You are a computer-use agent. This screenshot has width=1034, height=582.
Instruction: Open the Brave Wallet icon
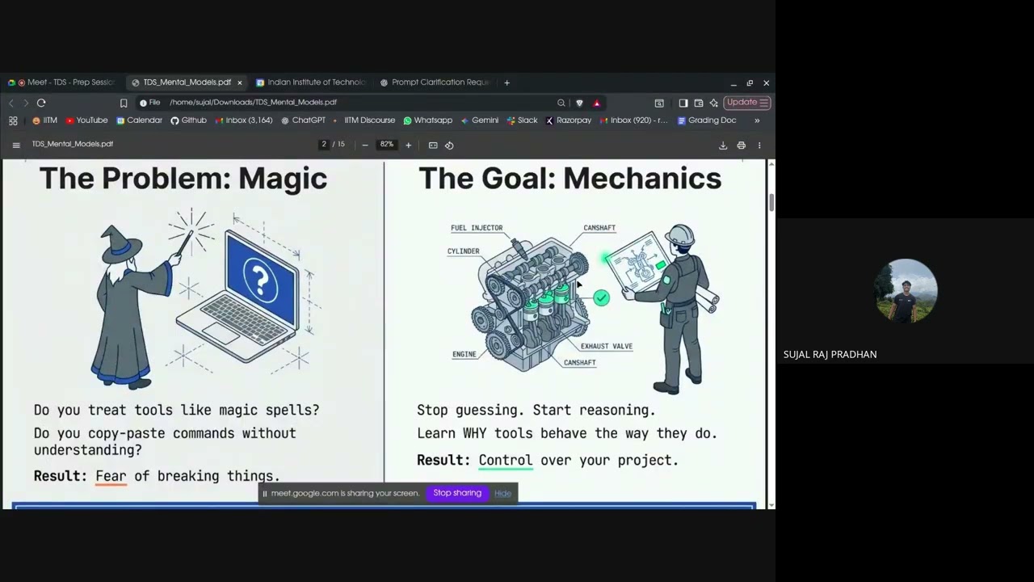(699, 103)
